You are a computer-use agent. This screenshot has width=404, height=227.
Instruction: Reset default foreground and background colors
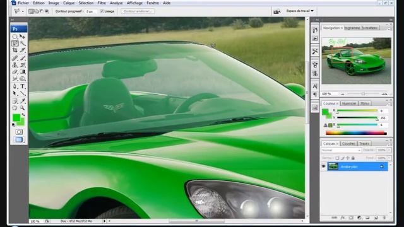click(x=13, y=125)
